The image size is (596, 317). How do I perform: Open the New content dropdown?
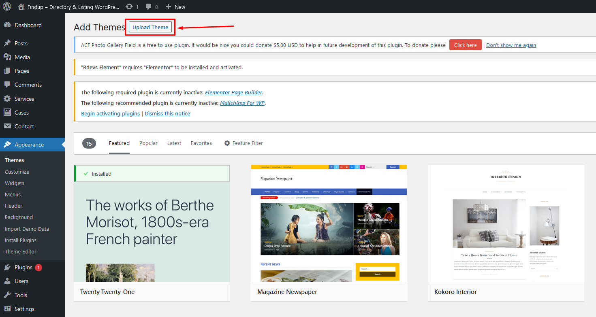point(175,6)
